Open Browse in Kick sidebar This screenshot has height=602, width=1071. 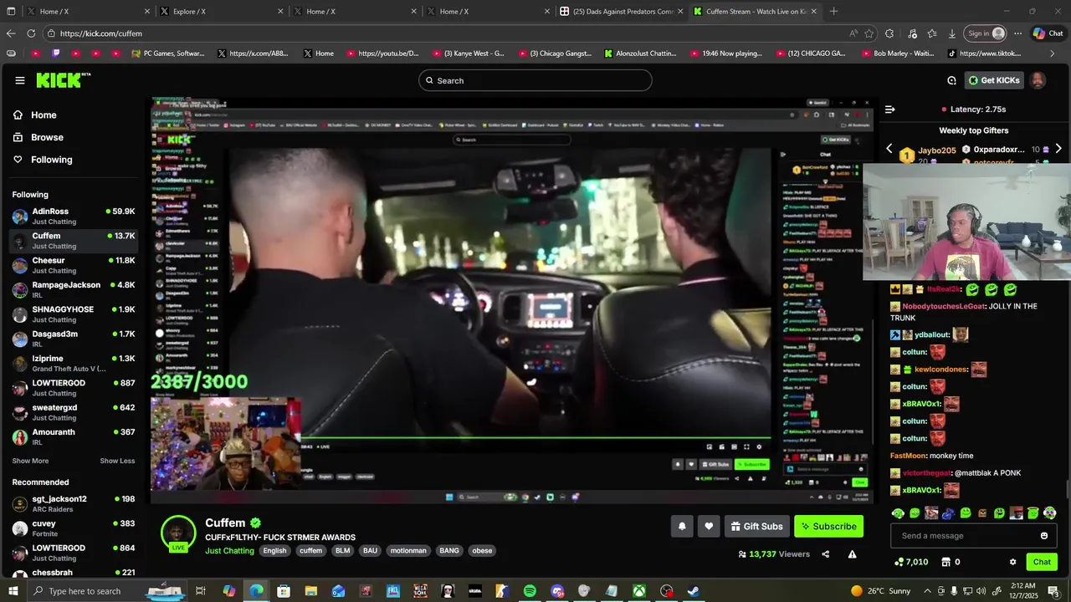click(47, 137)
